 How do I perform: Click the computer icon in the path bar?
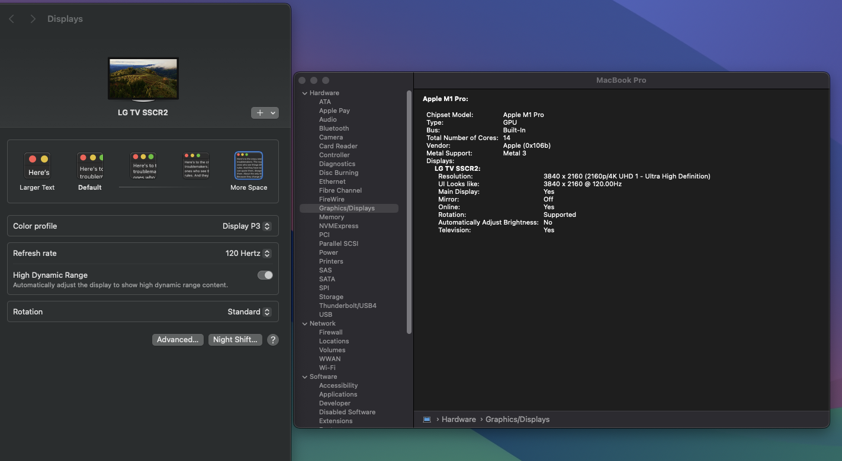[x=427, y=420]
